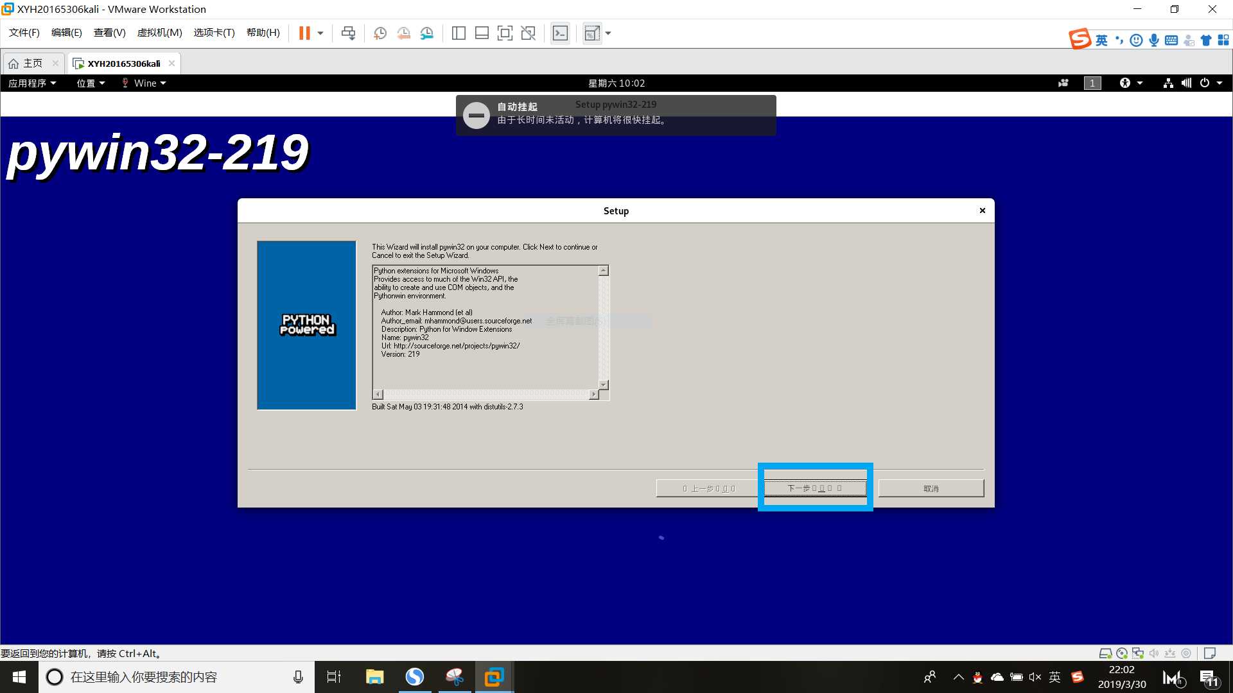Click the 自动挂起 suspend notification

616,115
